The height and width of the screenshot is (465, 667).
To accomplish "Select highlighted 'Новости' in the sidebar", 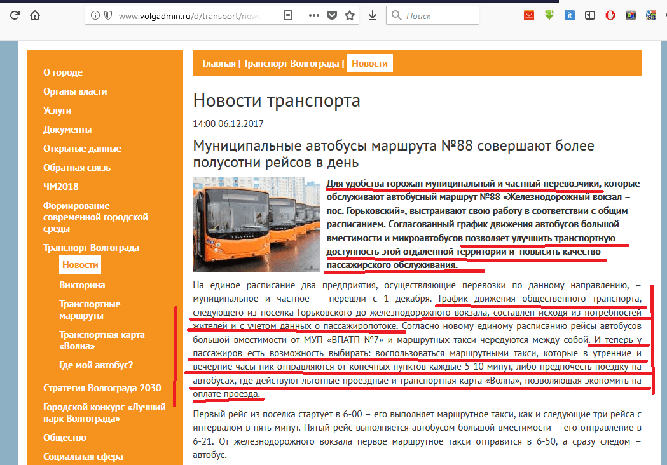I will 80,265.
